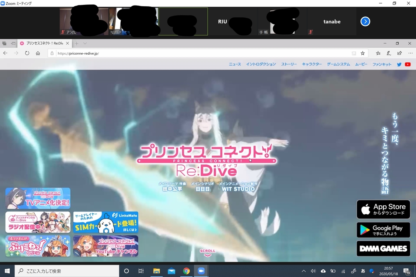Click the Google Play download button
Image resolution: width=416 pixels, height=277 pixels.
point(383,230)
